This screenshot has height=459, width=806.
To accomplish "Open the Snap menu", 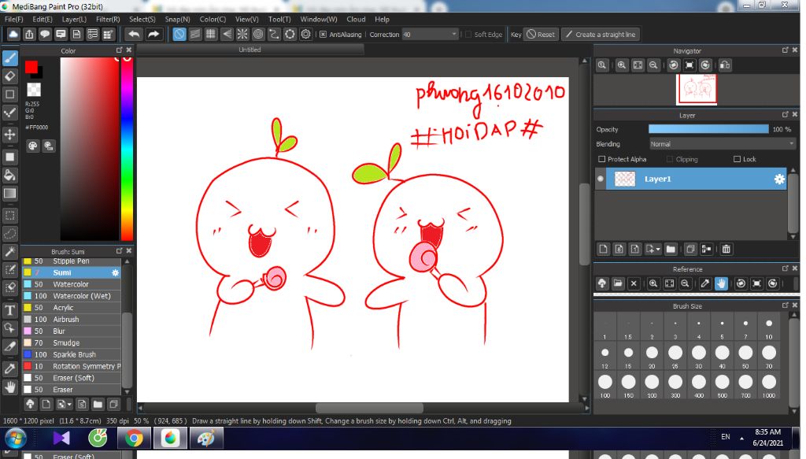I will 177,19.
